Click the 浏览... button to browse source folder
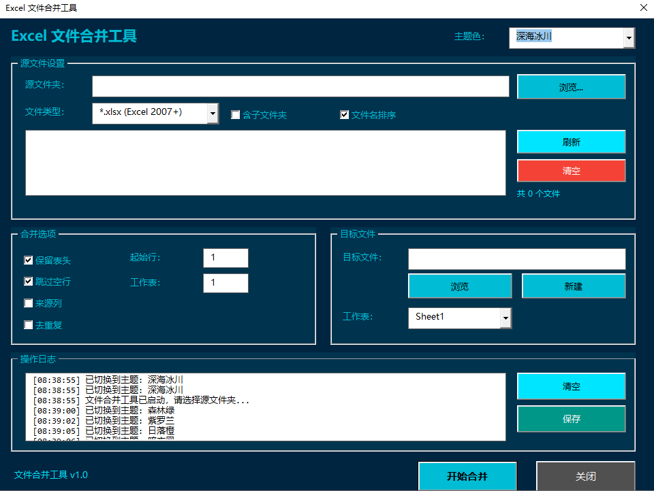Screen dimensions: 654x491 point(571,86)
